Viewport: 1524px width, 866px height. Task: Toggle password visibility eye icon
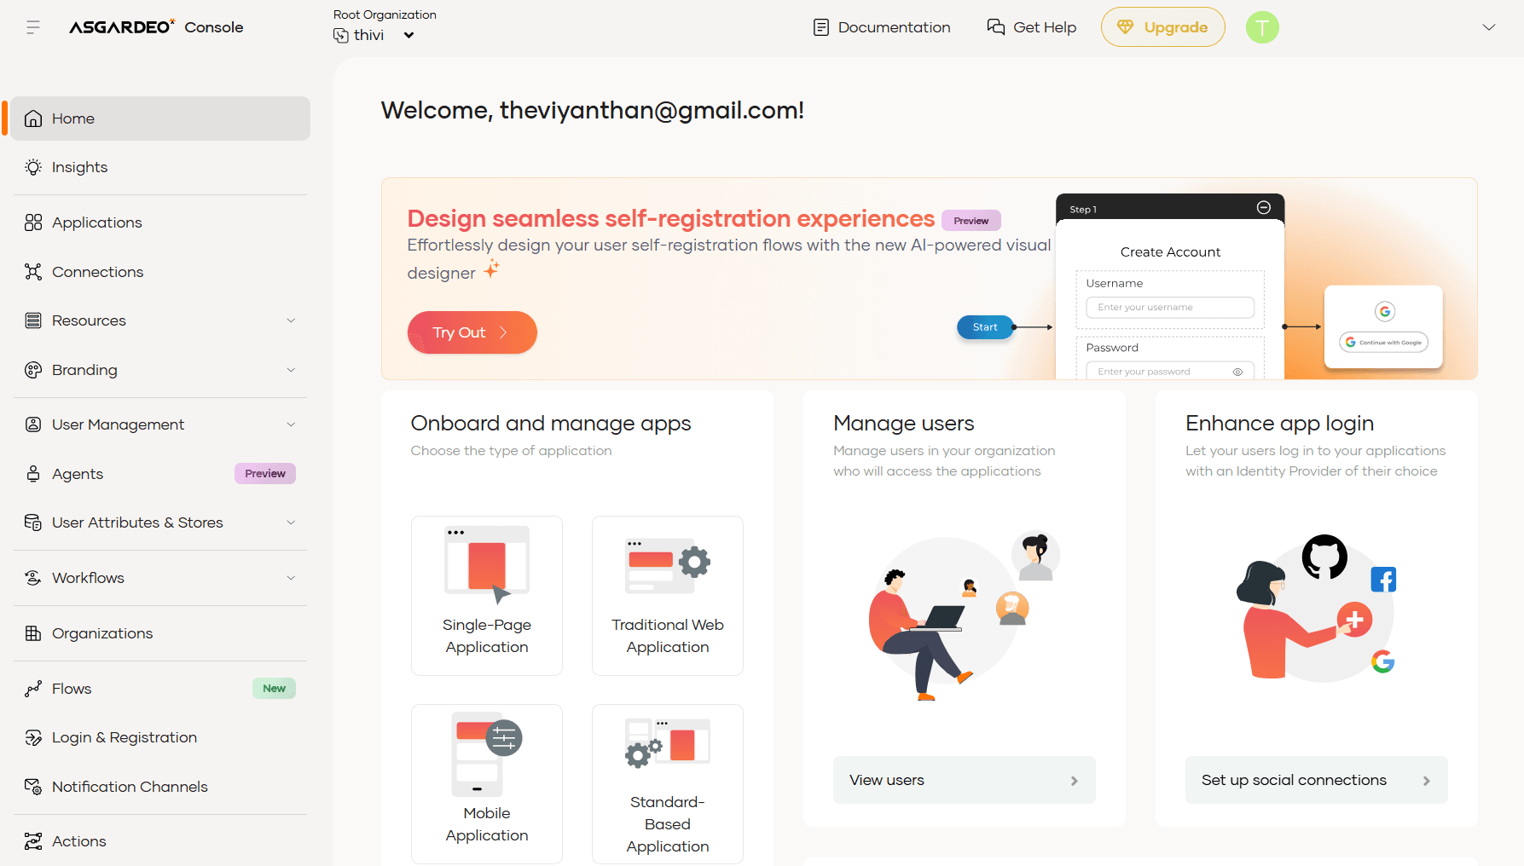pyautogui.click(x=1237, y=372)
